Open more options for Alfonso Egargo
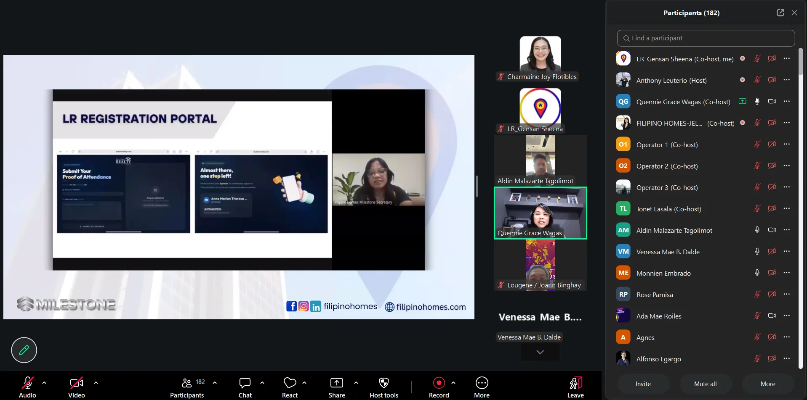 (787, 358)
